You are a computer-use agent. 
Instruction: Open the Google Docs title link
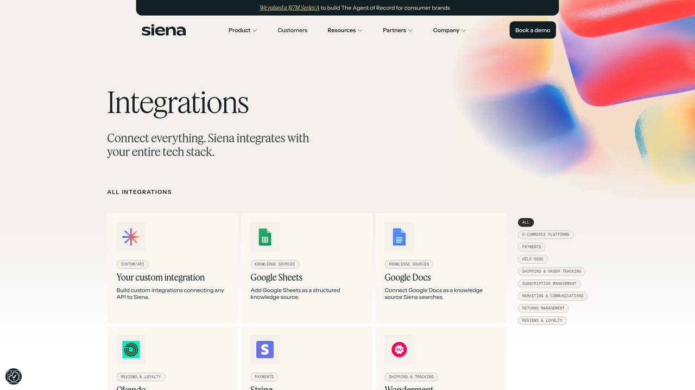[408, 277]
